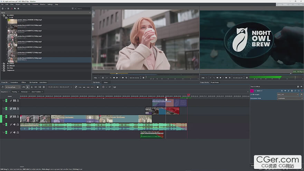The image size is (304, 171).
Task: Click the Tag icon in bin toolbar
Action: click(15, 9)
